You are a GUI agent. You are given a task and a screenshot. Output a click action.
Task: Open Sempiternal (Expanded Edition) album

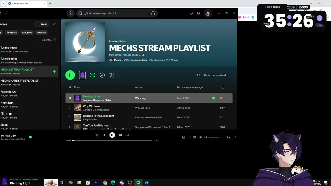coord(153,127)
